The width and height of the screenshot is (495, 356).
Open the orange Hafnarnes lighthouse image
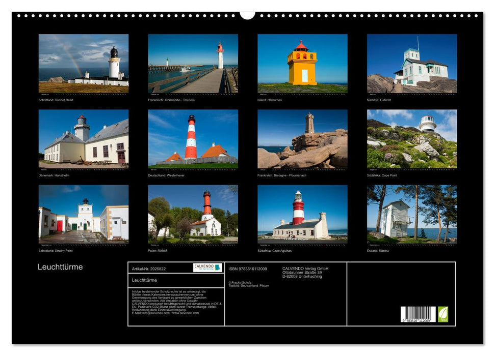(302, 64)
